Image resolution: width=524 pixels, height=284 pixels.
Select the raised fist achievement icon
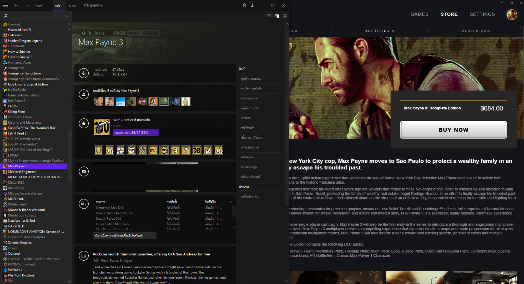pos(208,150)
